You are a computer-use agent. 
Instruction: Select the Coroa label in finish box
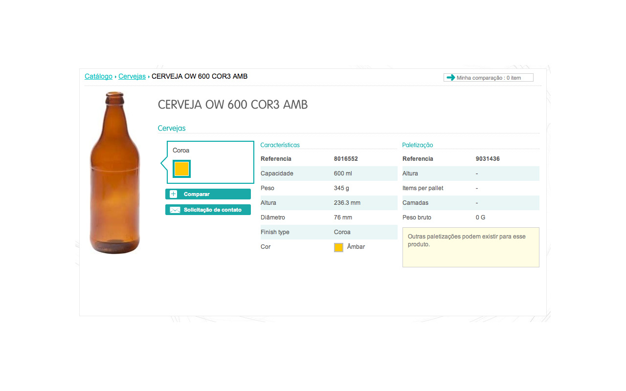(x=181, y=151)
